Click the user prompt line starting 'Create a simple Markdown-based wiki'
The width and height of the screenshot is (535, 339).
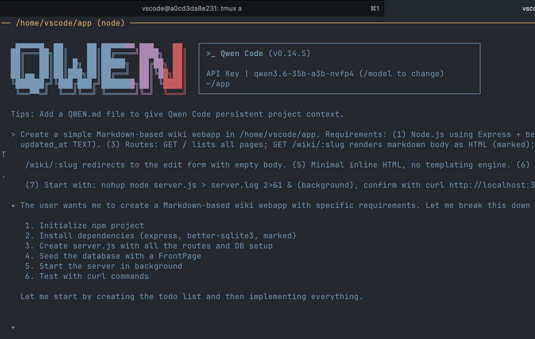coord(277,134)
